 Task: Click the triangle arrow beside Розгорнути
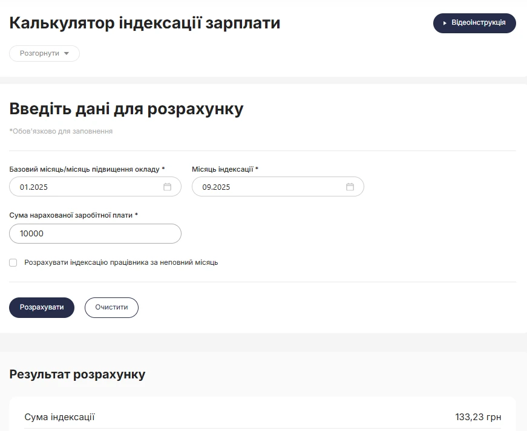tap(67, 53)
